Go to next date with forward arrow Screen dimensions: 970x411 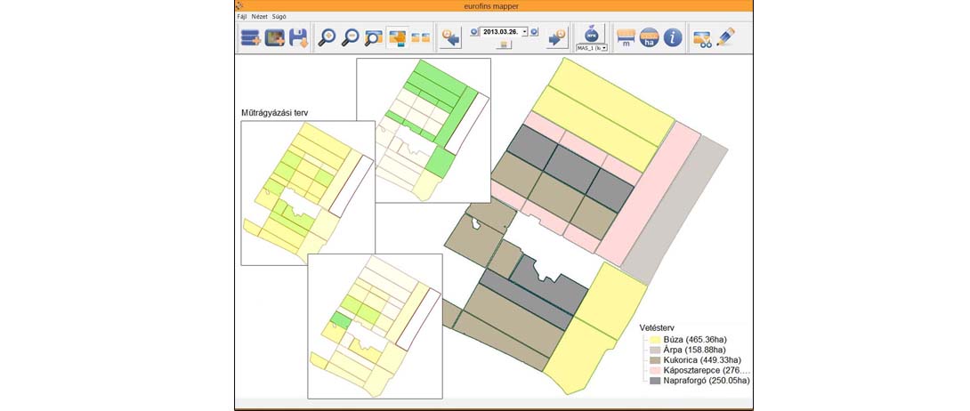(x=558, y=37)
